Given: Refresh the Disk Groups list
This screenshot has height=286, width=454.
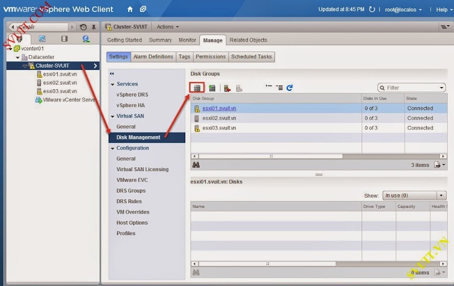Looking at the screenshot, I should tap(290, 88).
